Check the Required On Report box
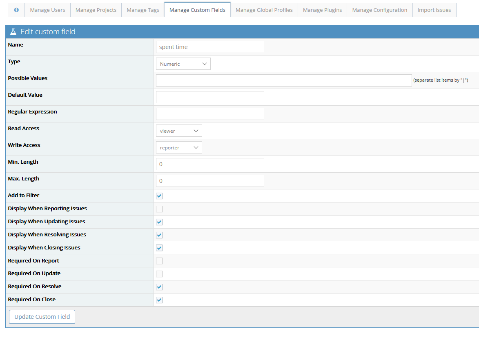The image size is (479, 338). point(159,261)
